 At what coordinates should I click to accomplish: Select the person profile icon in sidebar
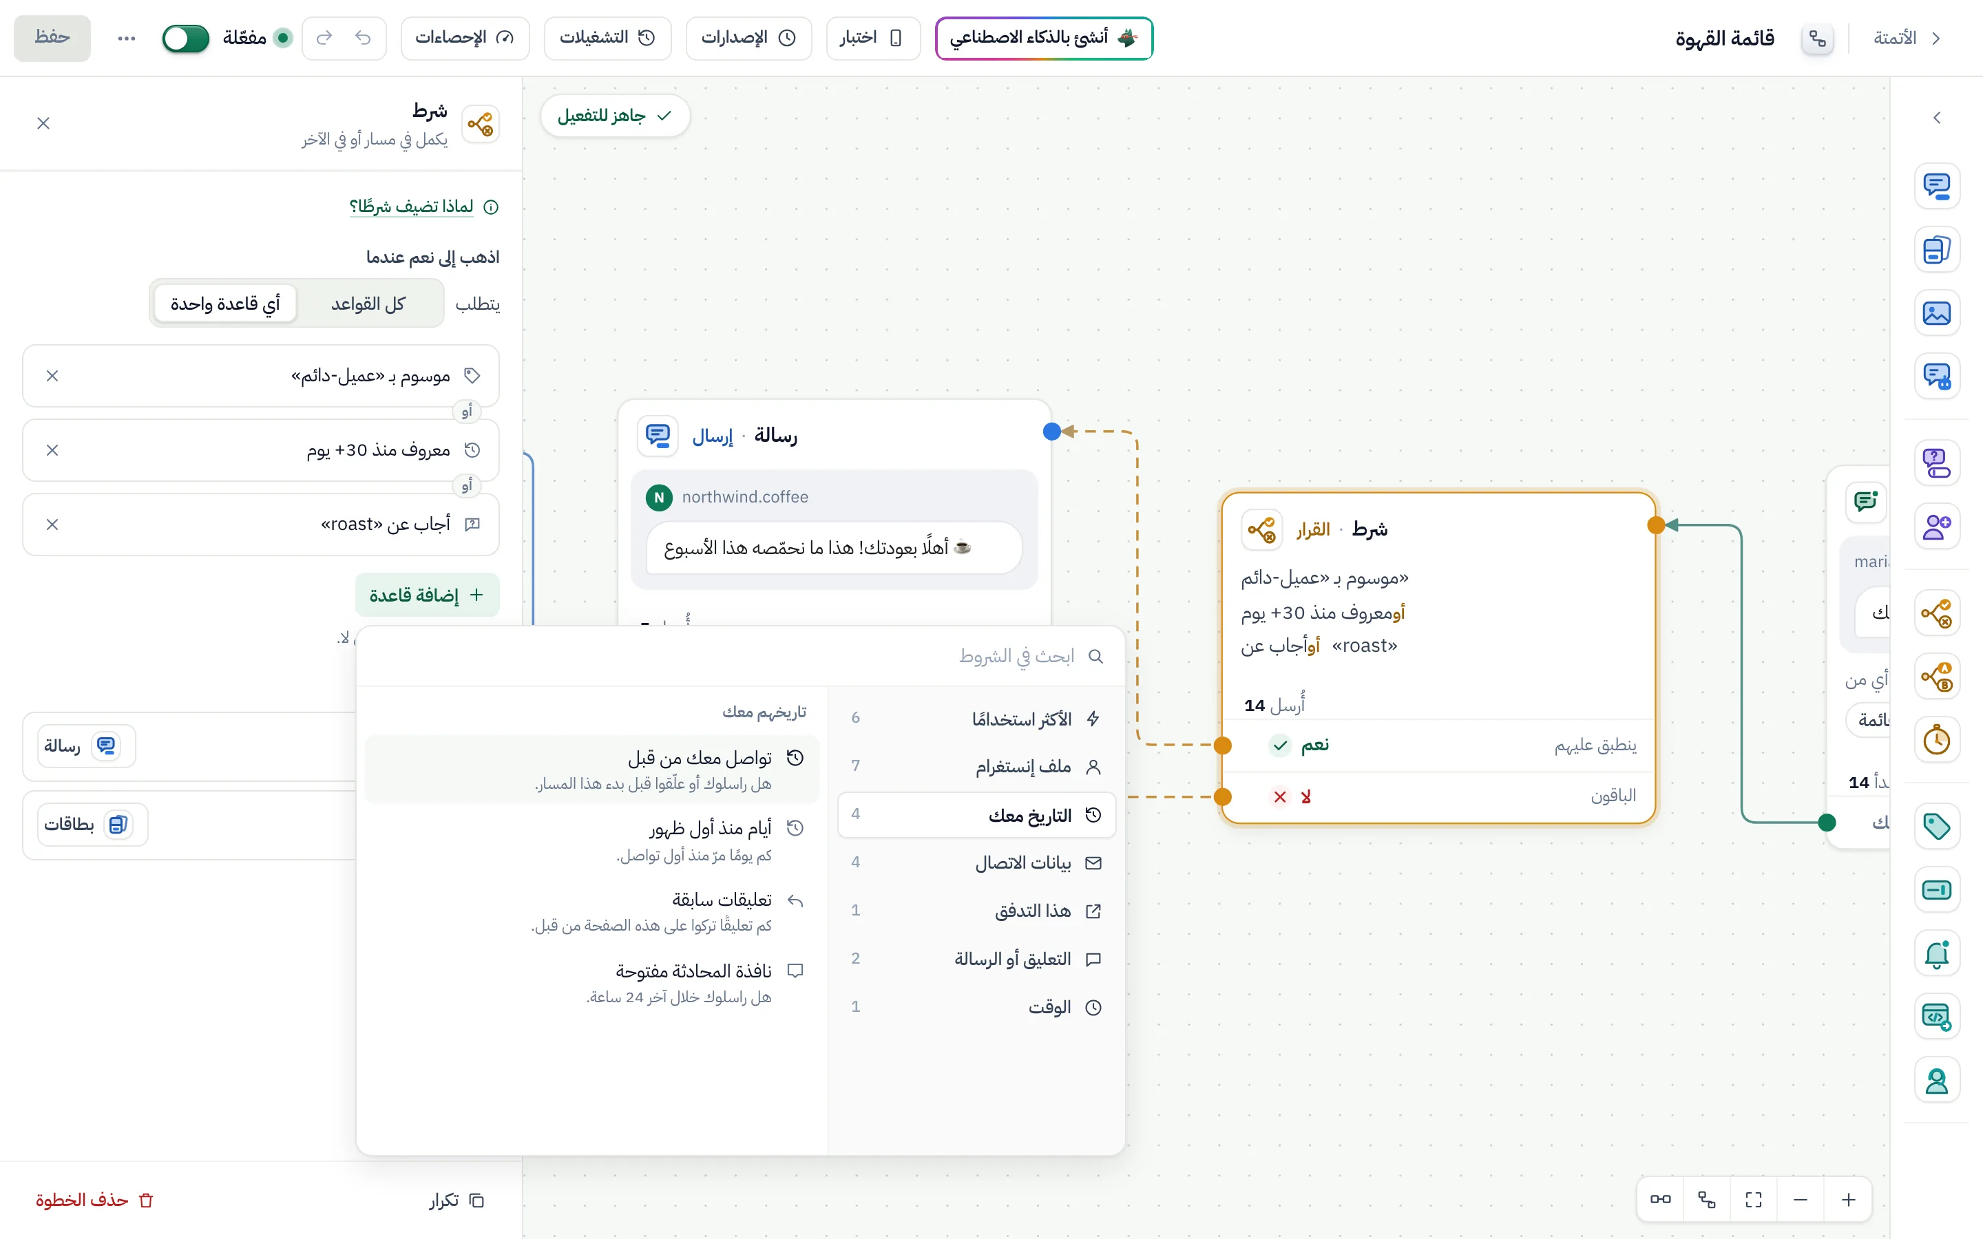[x=1936, y=1081]
